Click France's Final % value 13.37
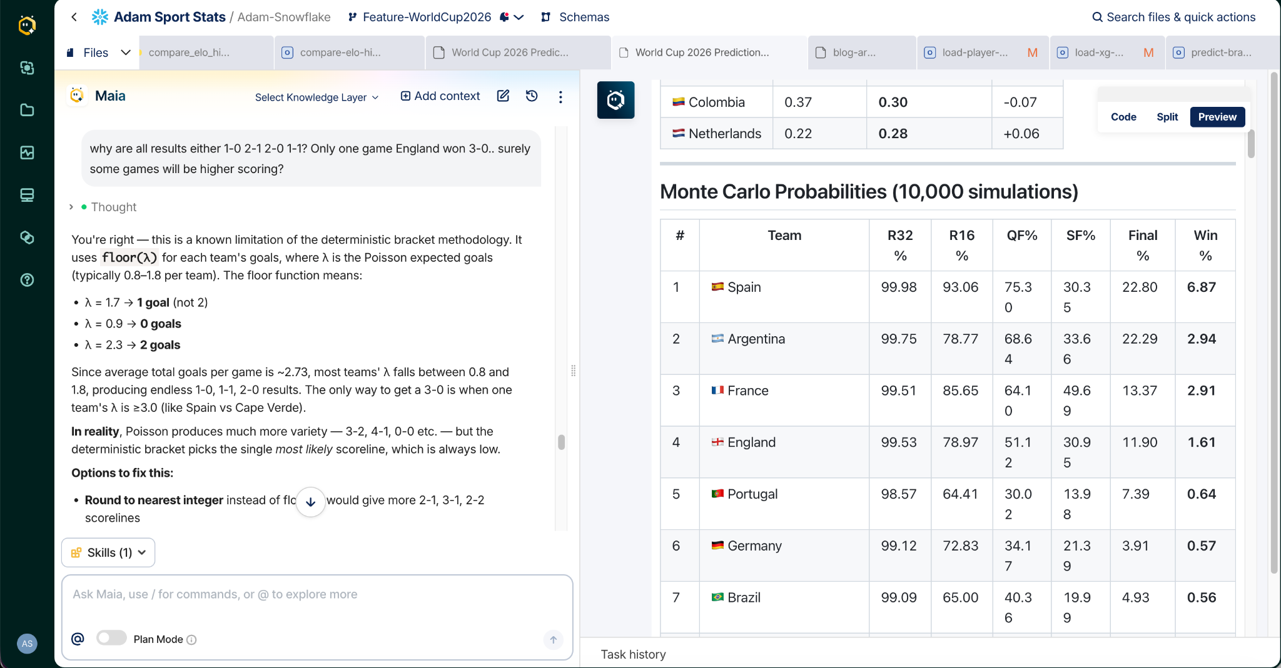Screen dimensions: 1281x668 [x=1140, y=391]
